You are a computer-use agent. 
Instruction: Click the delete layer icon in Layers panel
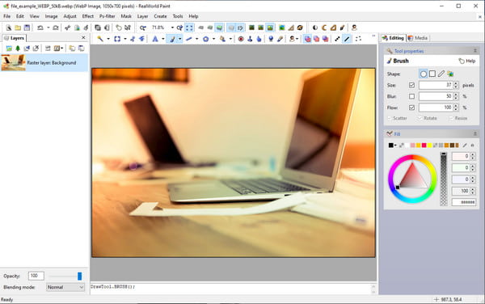[x=36, y=49]
